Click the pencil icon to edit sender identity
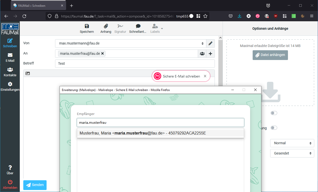 pos(210,43)
